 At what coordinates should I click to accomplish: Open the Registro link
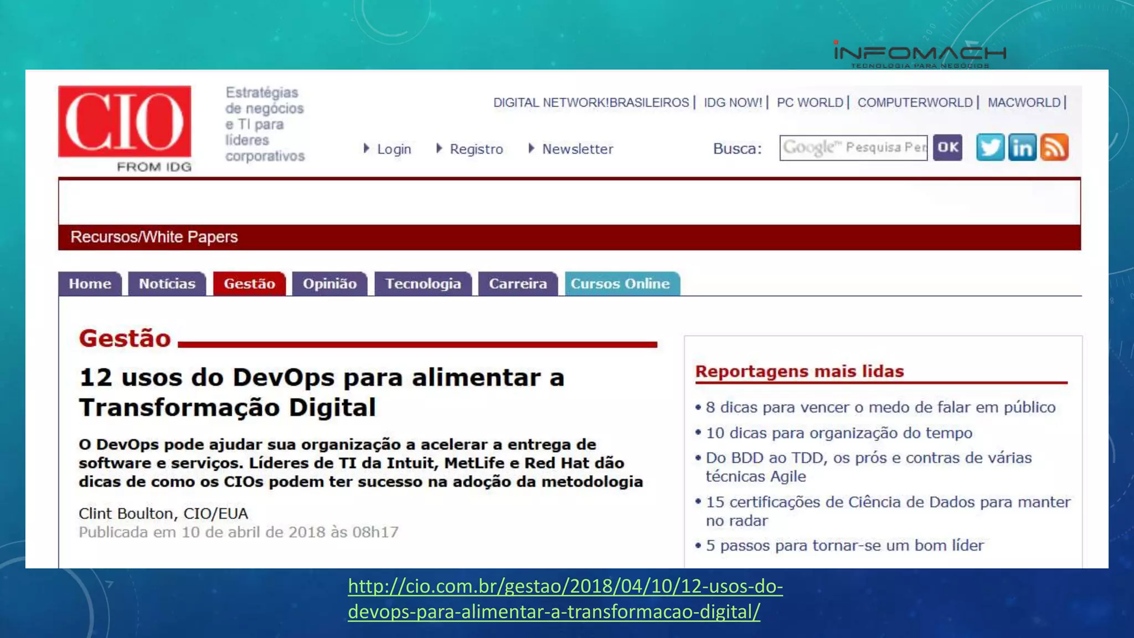tap(476, 149)
